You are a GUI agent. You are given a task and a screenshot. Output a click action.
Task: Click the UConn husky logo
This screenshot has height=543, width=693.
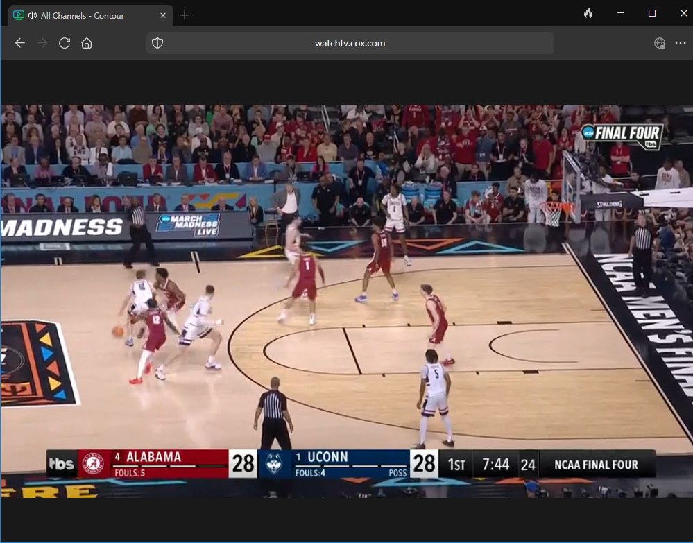274,465
